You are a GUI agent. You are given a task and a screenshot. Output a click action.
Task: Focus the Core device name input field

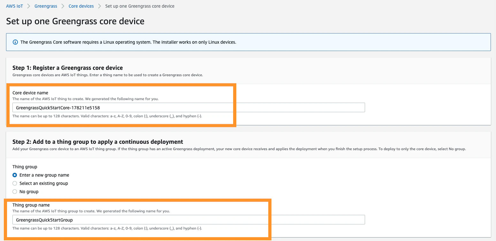coord(188,107)
